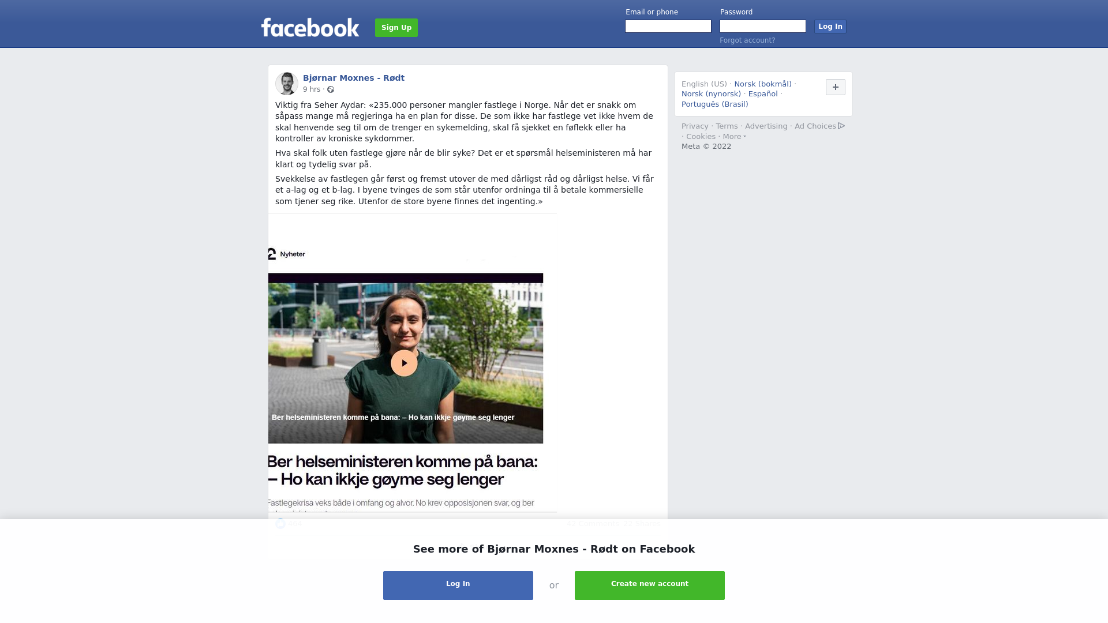The height and width of the screenshot is (623, 1108).
Task: Switch language to Norsk (bokmål)
Action: click(x=763, y=84)
